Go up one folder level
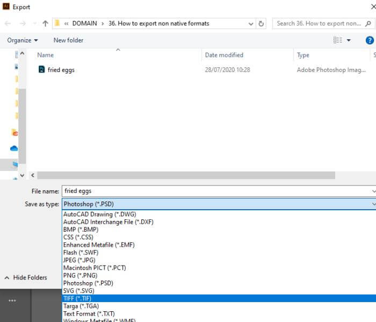The height and width of the screenshot is (322, 376). pyautogui.click(x=45, y=24)
